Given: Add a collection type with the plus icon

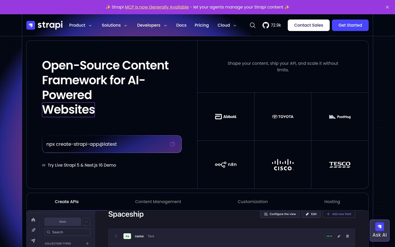Looking at the screenshot, I should (x=87, y=243).
